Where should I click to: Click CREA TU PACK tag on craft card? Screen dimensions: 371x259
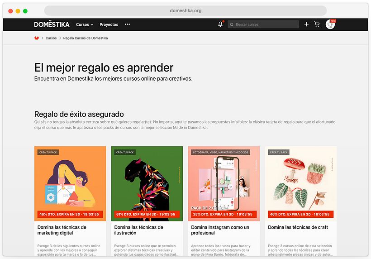point(279,152)
